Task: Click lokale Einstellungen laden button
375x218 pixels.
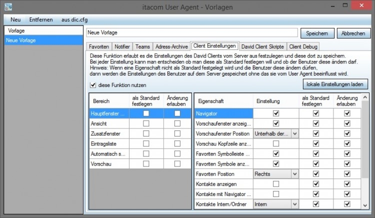Action: [x=335, y=84]
